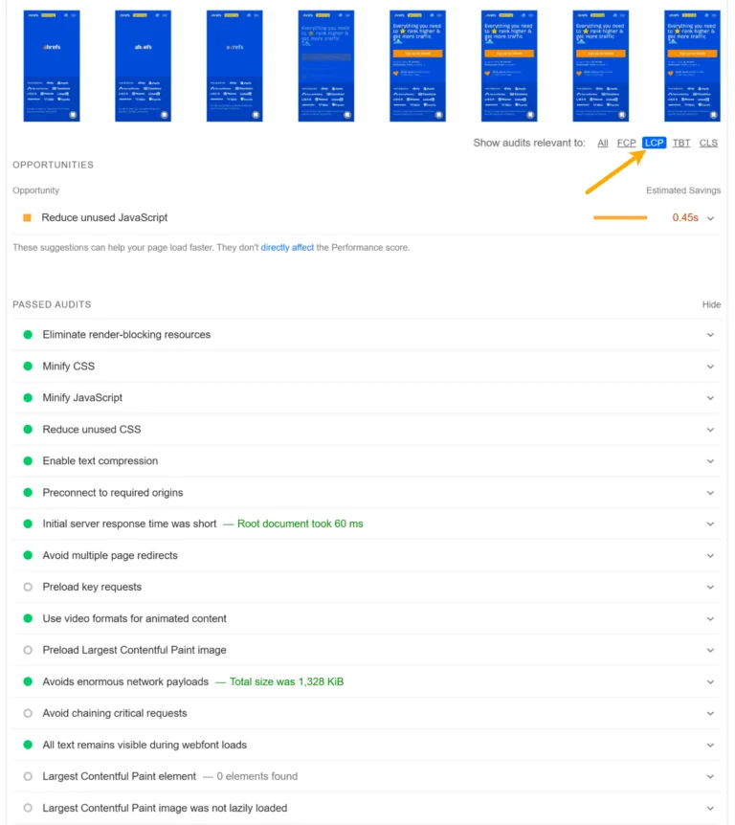Click first filmstrip screenshot thumbnail
The width and height of the screenshot is (735, 825).
[x=52, y=66]
